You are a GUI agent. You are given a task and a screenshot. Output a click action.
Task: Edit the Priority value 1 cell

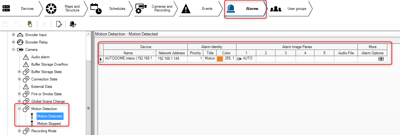[196, 59]
